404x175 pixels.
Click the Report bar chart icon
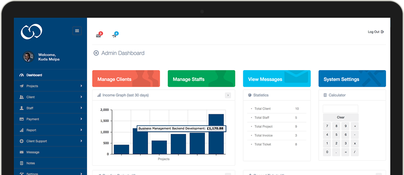pos(22,130)
